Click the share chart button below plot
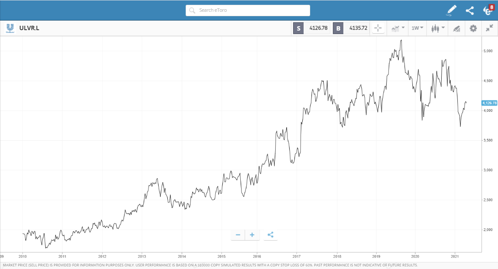Image resolution: width=498 pixels, height=269 pixels. (x=270, y=235)
